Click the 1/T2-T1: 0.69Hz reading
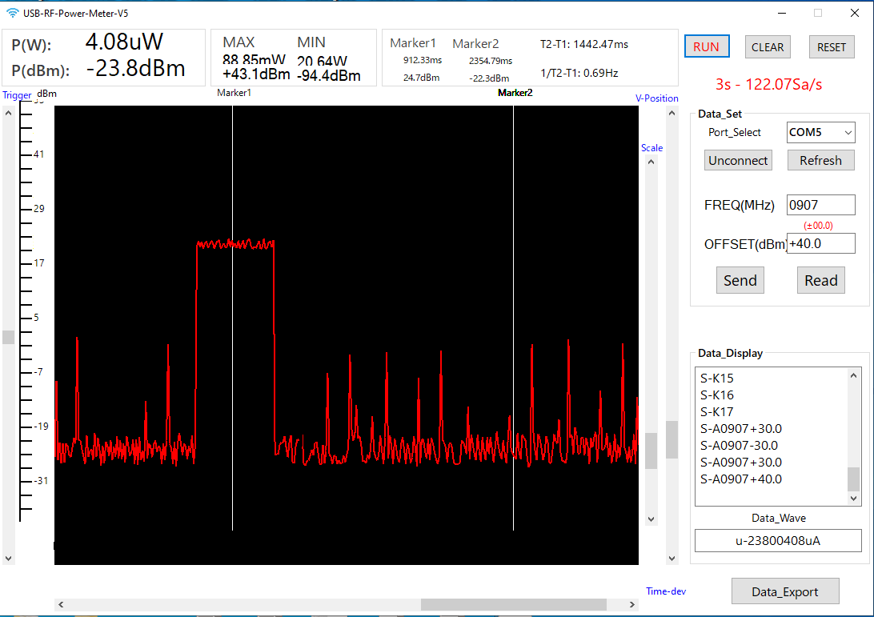 tap(579, 73)
